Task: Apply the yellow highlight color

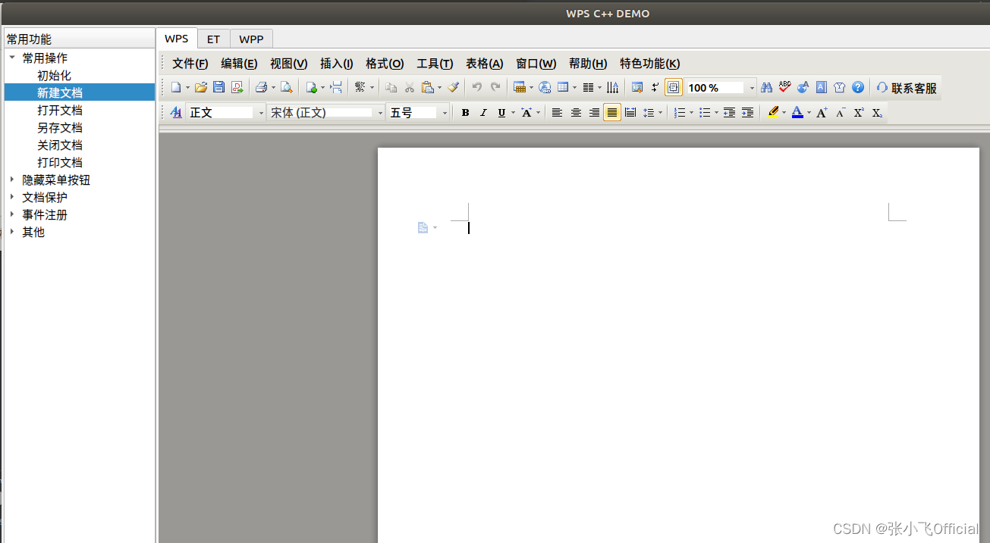Action: [x=772, y=112]
